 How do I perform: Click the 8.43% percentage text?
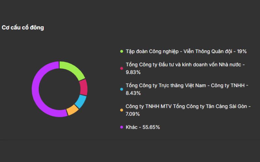click(x=133, y=93)
